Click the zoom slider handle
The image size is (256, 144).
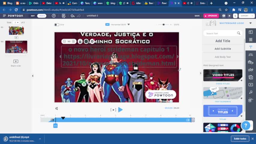click(163, 25)
